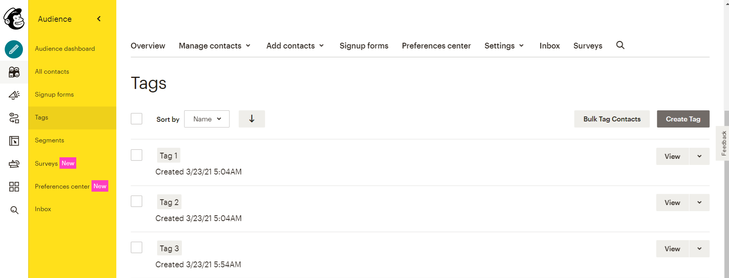Click the Mailchimp Freddie logo
This screenshot has width=729, height=278.
point(14,19)
